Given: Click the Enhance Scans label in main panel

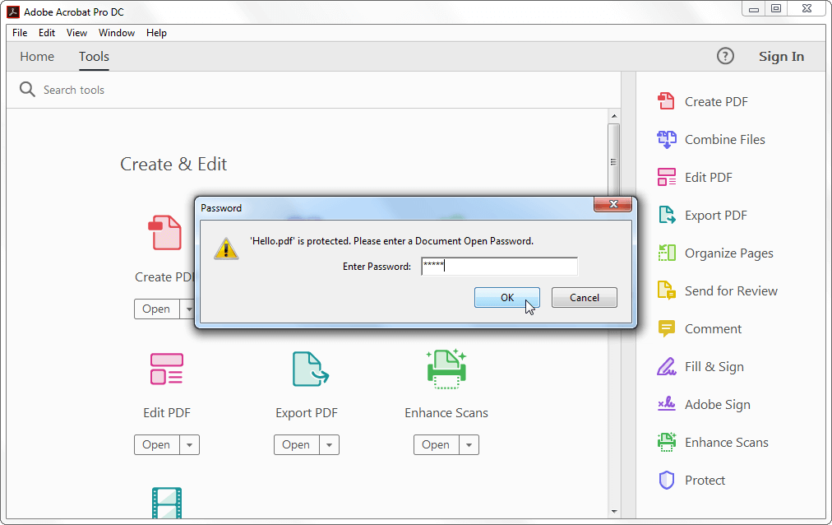Looking at the screenshot, I should point(446,413).
